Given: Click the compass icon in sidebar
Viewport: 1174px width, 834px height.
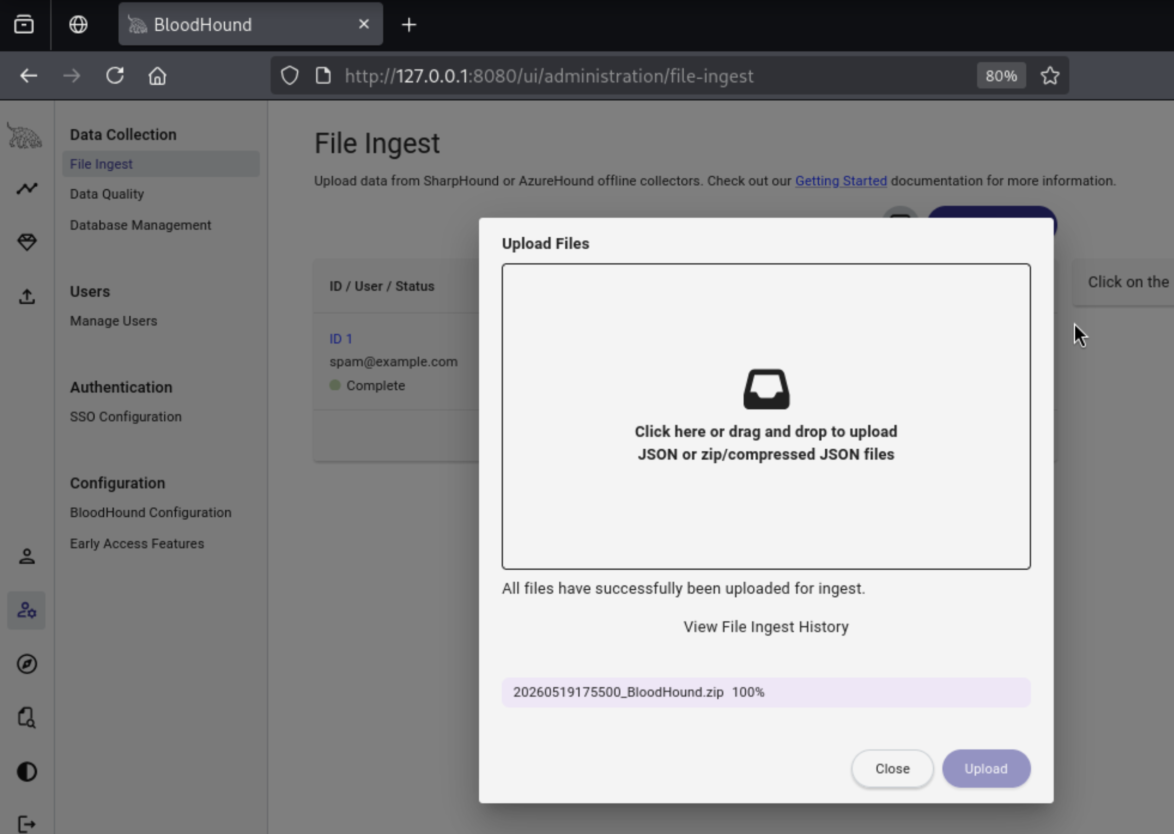Looking at the screenshot, I should pyautogui.click(x=27, y=664).
